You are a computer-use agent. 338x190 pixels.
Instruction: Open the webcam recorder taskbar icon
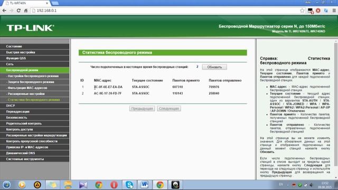tap(175, 185)
